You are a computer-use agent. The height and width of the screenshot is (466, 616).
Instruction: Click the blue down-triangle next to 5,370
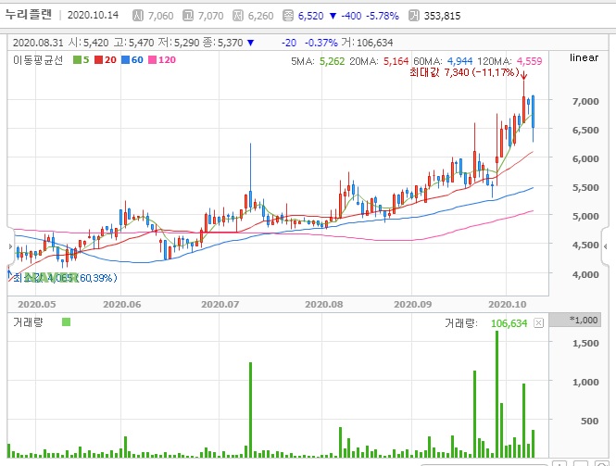click(x=251, y=43)
